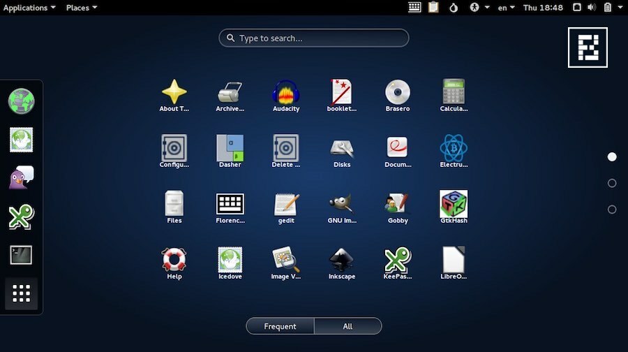Start the GNU Image Manipulation Program
628x352 pixels.
341,205
